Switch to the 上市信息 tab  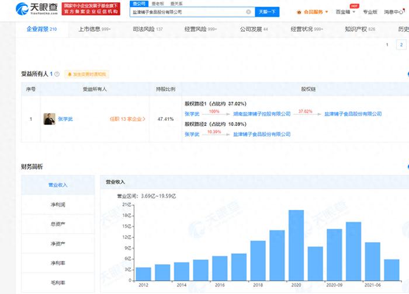(x=95, y=29)
